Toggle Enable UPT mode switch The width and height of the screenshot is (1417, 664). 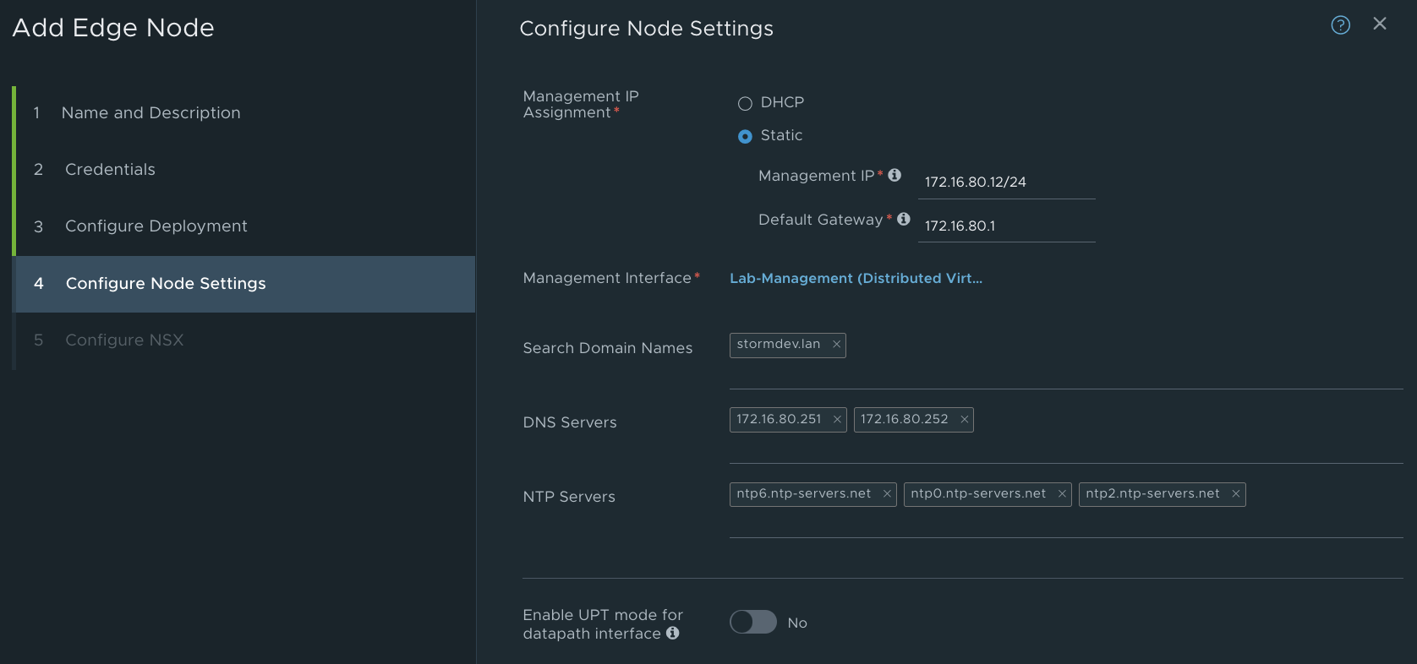point(752,622)
